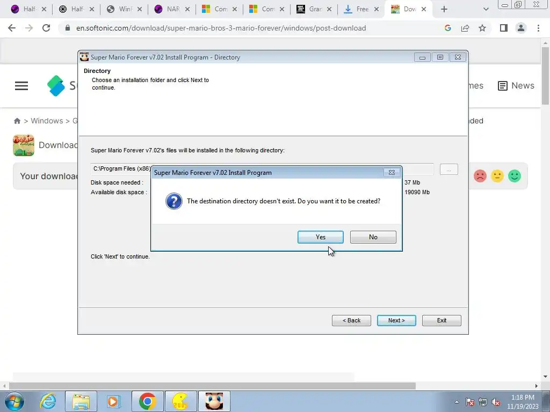Viewport: 550px width, 412px height.
Task: Open a new Chrome tab
Action: [x=444, y=10]
